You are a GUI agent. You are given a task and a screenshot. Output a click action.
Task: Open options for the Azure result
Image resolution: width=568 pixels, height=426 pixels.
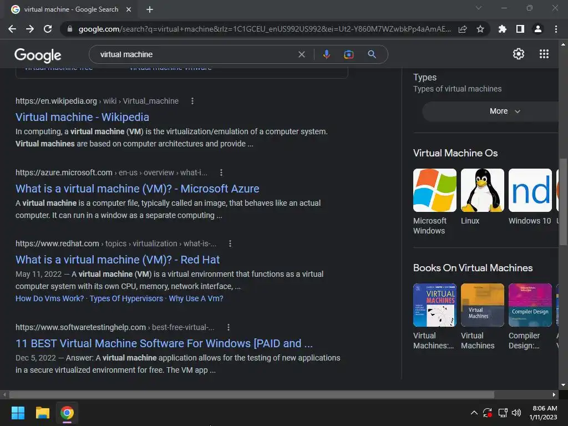coord(221,173)
